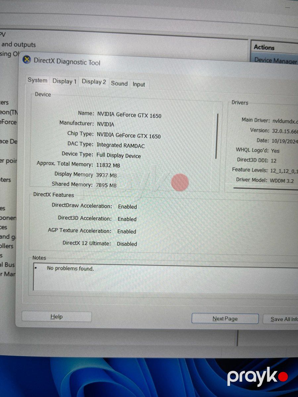Click the Name value NVIDIA GeForce GTX 1650
The height and width of the screenshot is (397, 298).
tap(129, 115)
